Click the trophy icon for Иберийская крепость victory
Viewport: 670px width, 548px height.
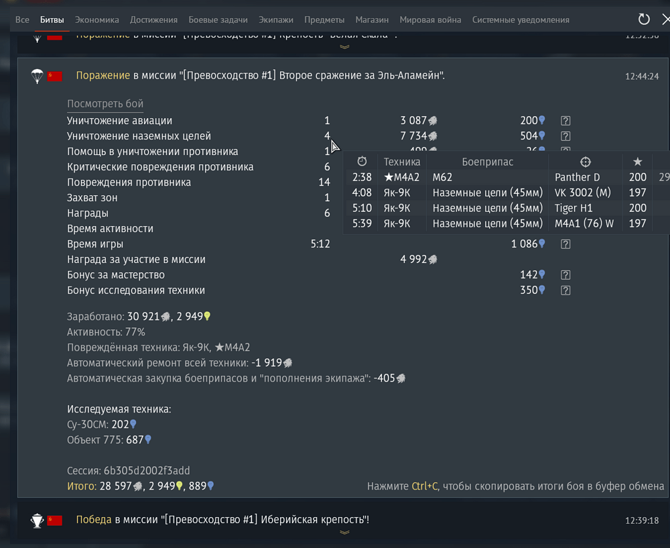[37, 520]
